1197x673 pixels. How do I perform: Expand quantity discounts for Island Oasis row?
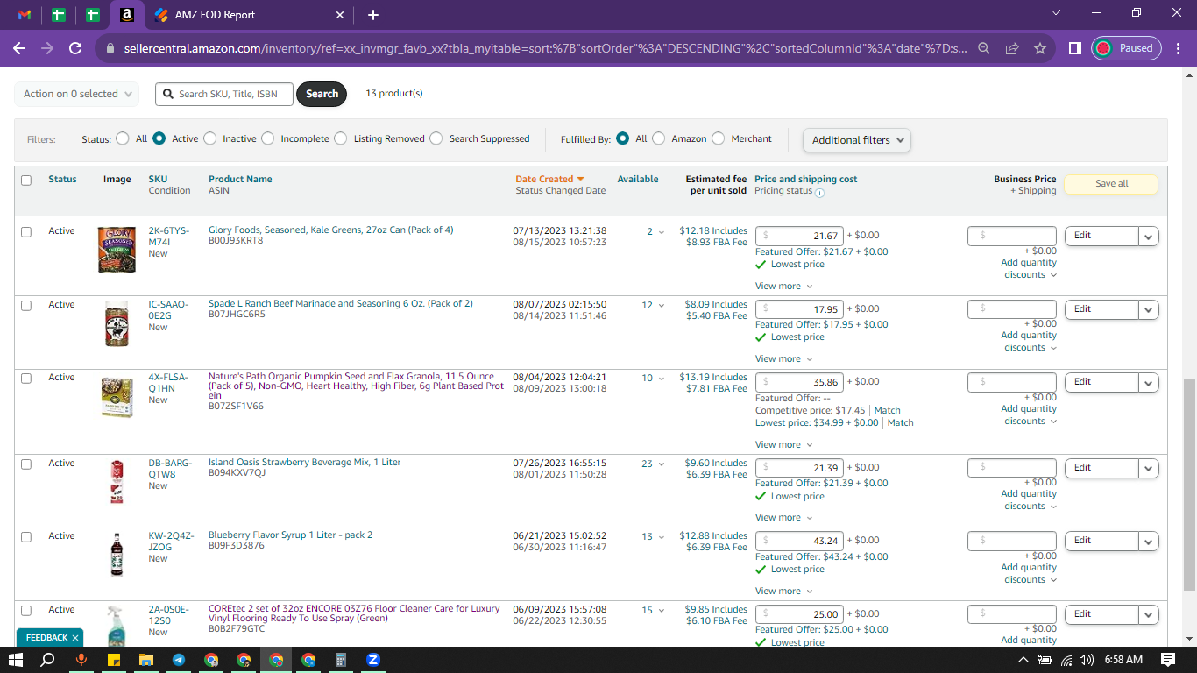(x=1029, y=499)
